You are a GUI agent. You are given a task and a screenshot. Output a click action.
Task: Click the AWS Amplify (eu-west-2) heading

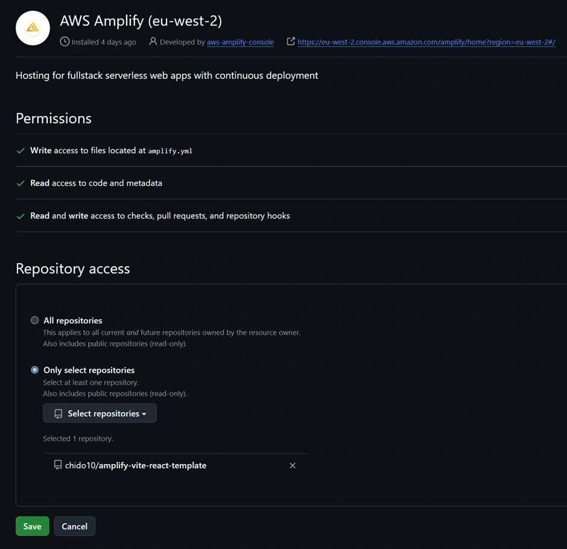click(141, 21)
